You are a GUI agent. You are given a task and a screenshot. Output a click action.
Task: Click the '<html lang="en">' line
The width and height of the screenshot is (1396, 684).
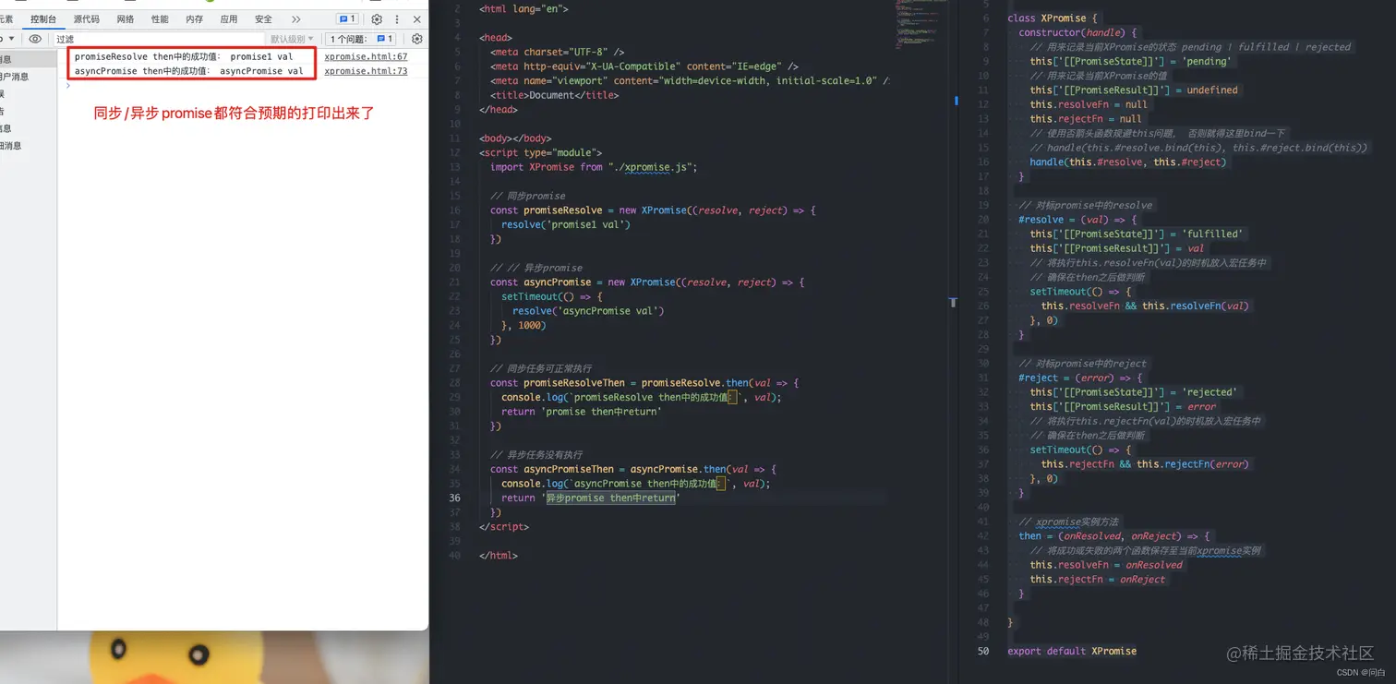coord(523,8)
